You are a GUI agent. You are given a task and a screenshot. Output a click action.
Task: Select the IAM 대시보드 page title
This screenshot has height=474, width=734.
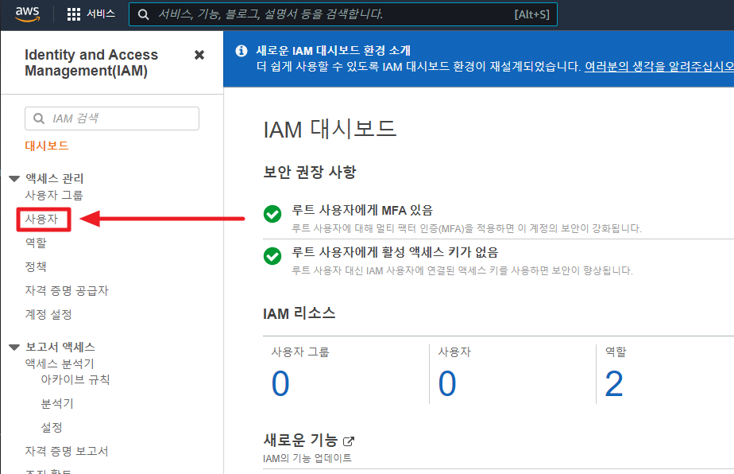click(x=330, y=130)
